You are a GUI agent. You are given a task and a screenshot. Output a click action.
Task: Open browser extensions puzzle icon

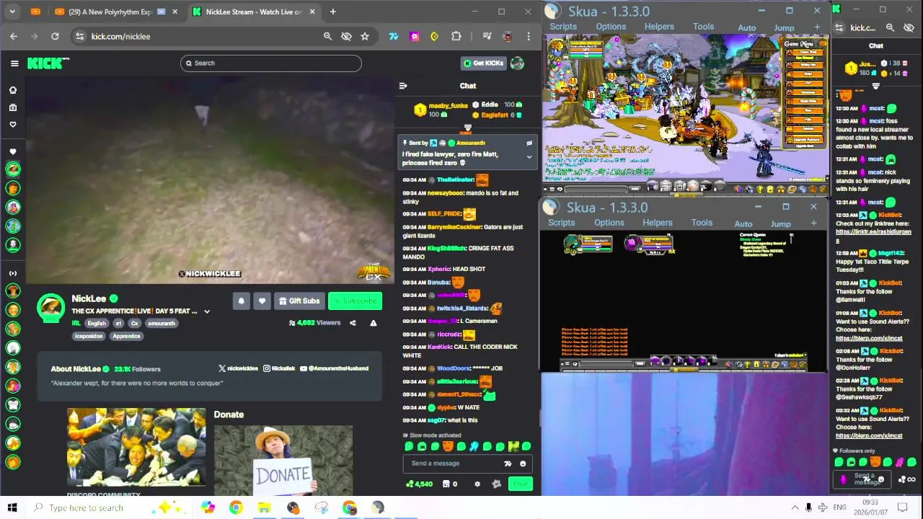click(456, 36)
